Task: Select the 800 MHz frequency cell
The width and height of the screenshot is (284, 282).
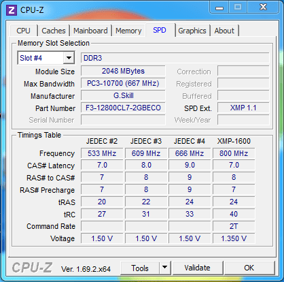Action: [234, 153]
